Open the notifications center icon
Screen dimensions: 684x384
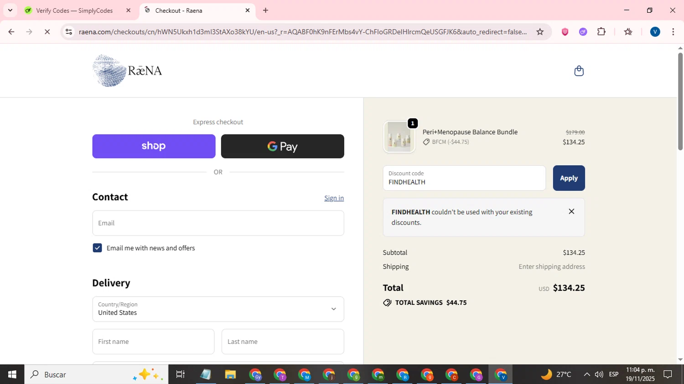coord(668,374)
